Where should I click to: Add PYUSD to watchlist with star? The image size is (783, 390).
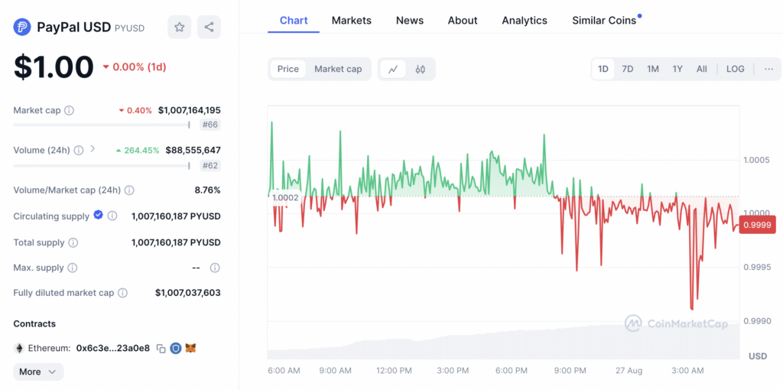(179, 27)
